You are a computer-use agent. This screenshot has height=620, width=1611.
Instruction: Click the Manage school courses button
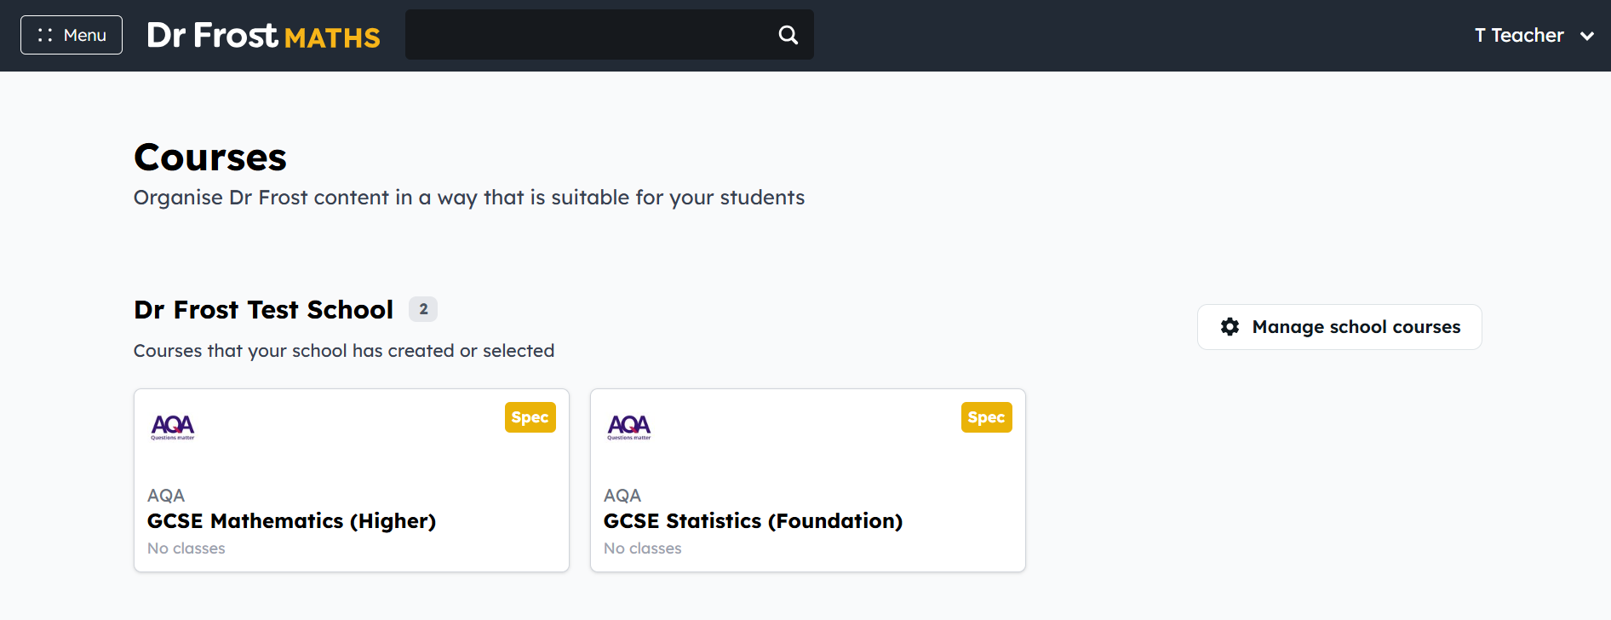(1339, 327)
